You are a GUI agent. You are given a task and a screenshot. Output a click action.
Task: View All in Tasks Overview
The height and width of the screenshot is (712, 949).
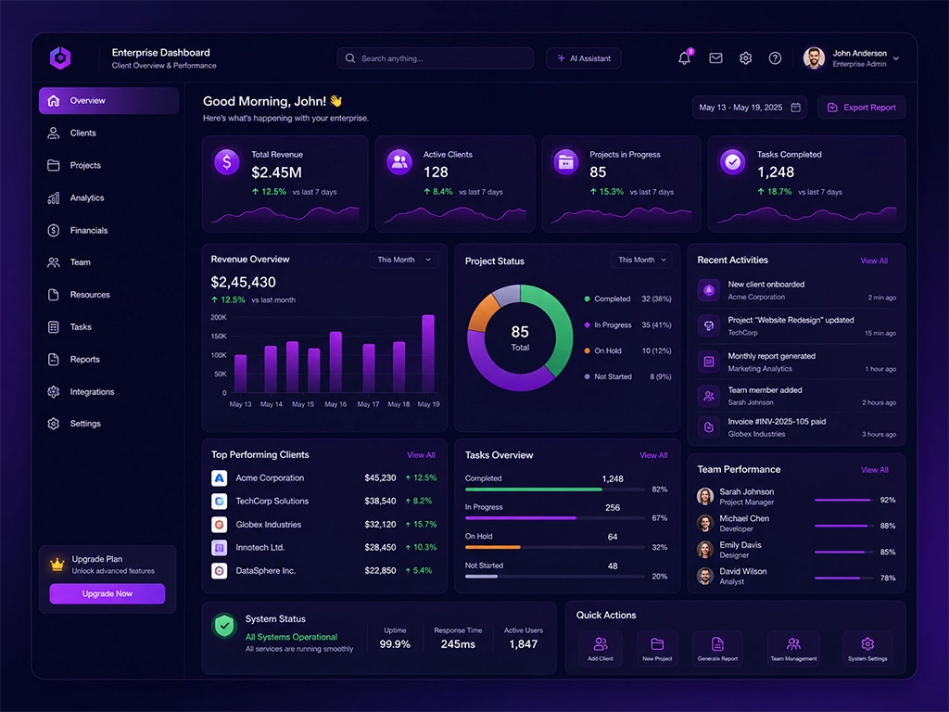[x=653, y=455]
